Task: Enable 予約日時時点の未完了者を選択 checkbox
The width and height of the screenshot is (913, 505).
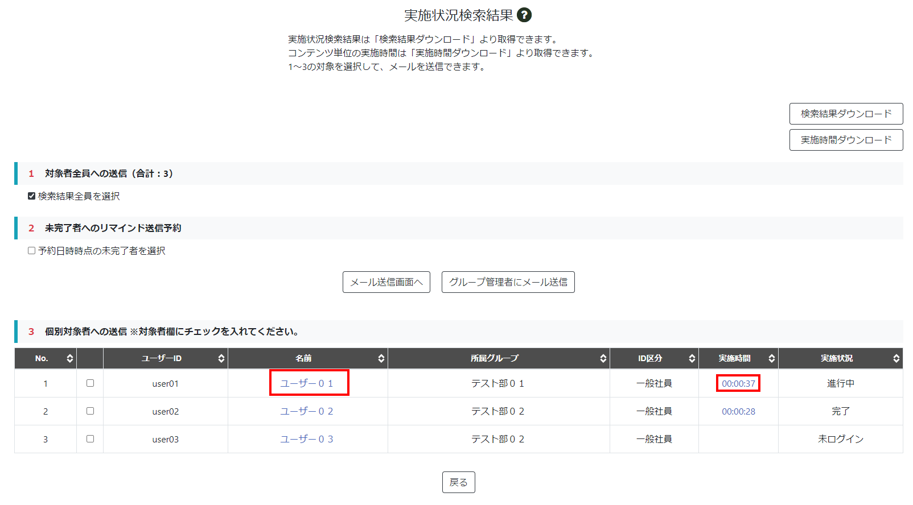Action: point(32,251)
